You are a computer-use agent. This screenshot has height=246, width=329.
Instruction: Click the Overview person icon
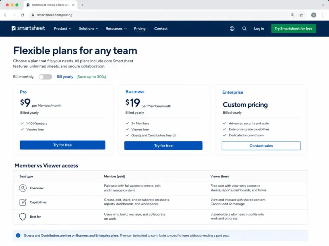(x=23, y=188)
